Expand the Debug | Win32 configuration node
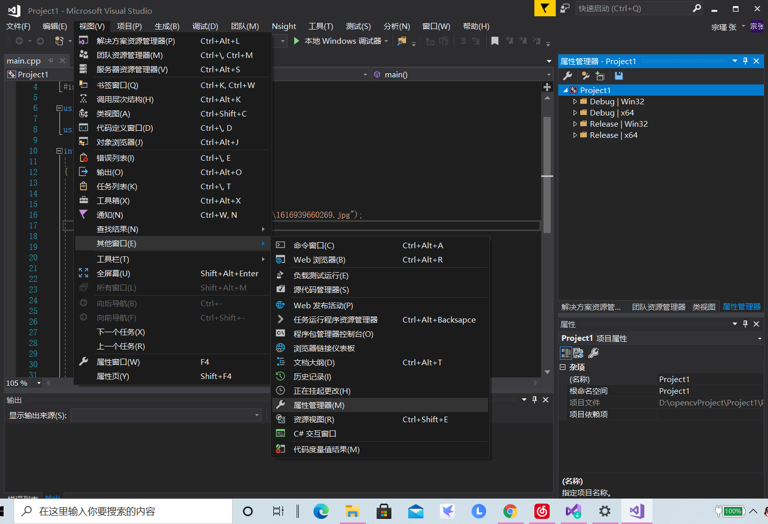This screenshot has height=524, width=768. [575, 102]
